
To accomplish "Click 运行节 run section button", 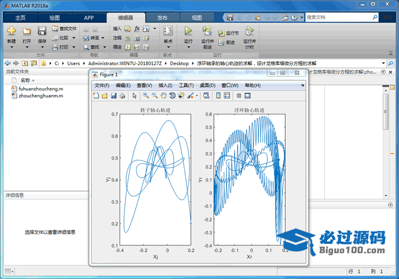I will (x=228, y=33).
